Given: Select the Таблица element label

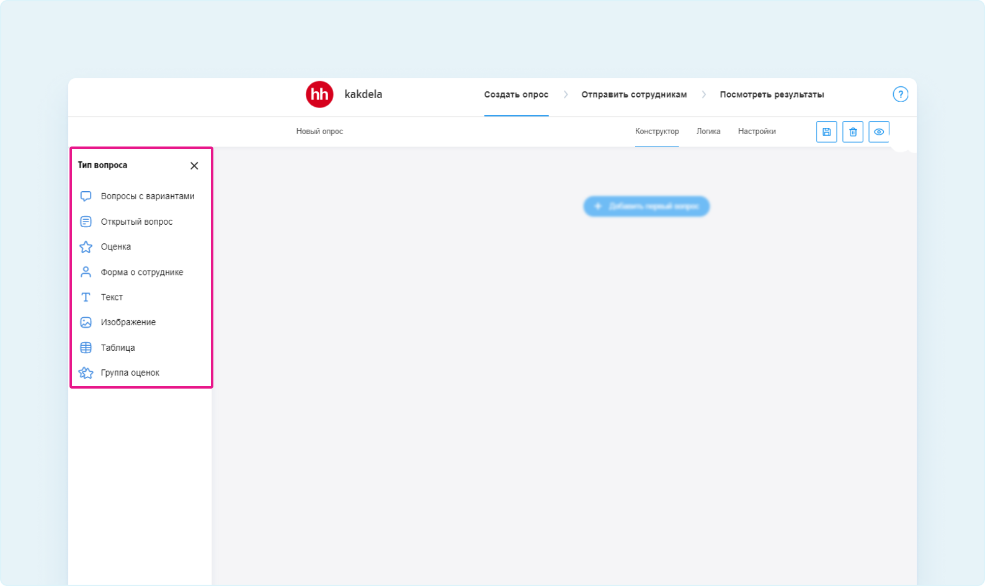Looking at the screenshot, I should 118,348.
